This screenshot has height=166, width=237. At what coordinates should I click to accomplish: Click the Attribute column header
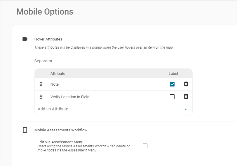click(58, 73)
